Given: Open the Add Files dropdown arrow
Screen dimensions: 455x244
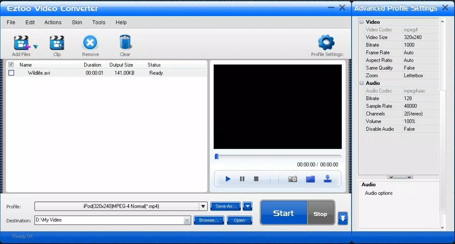Looking at the screenshot, I should (x=35, y=47).
